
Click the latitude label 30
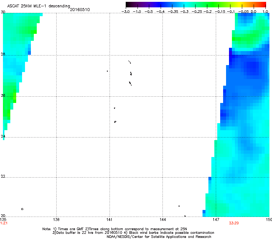click(3, 12)
